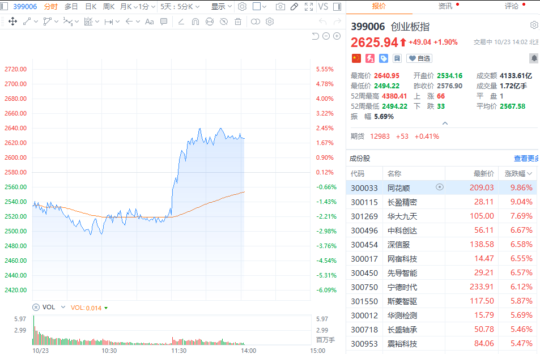This screenshot has height=354, width=540.
Task: Open the 评论 comments tab
Action: (512, 6)
